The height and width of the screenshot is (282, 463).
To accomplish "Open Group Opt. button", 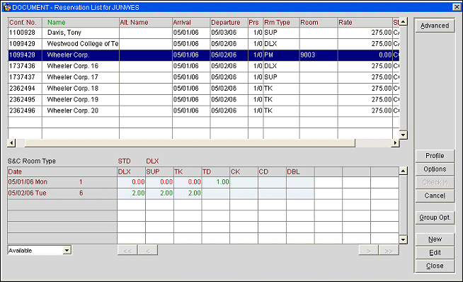I will [435, 218].
